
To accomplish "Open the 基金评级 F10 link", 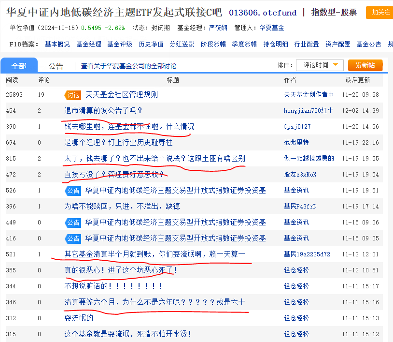I will [x=120, y=44].
